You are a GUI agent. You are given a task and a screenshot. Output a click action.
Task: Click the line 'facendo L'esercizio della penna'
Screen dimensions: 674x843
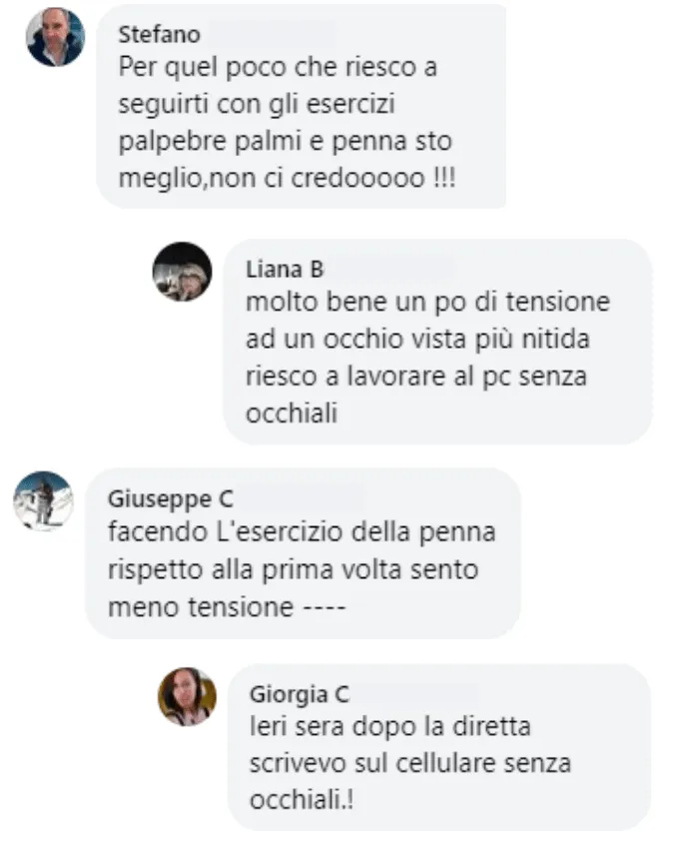[x=303, y=532]
